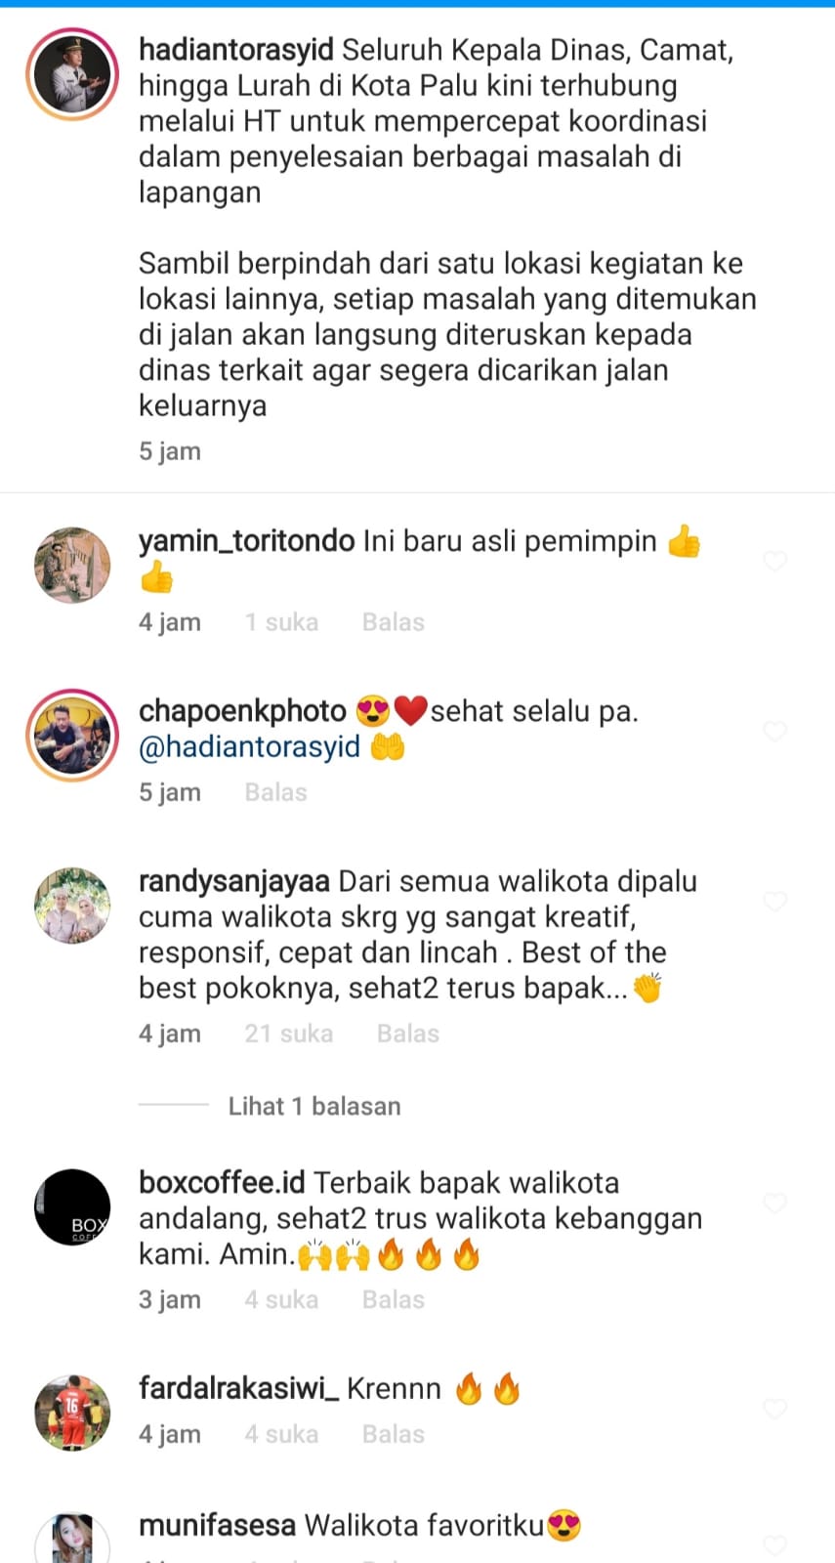Open hadiantorasyid's profile picture

(73, 75)
